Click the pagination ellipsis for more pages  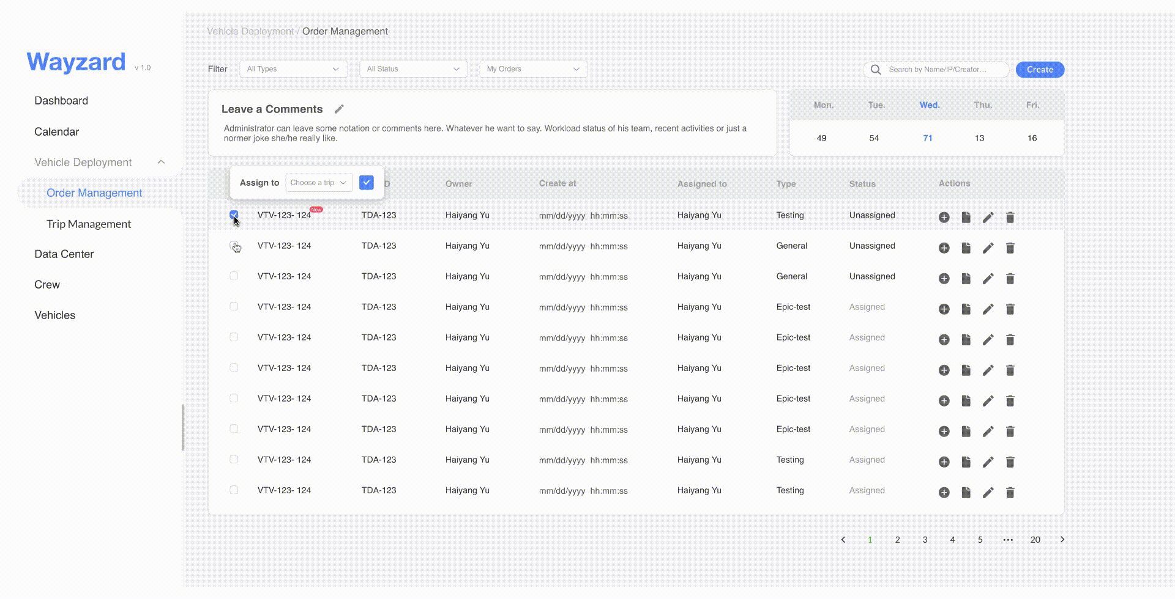pos(1008,540)
